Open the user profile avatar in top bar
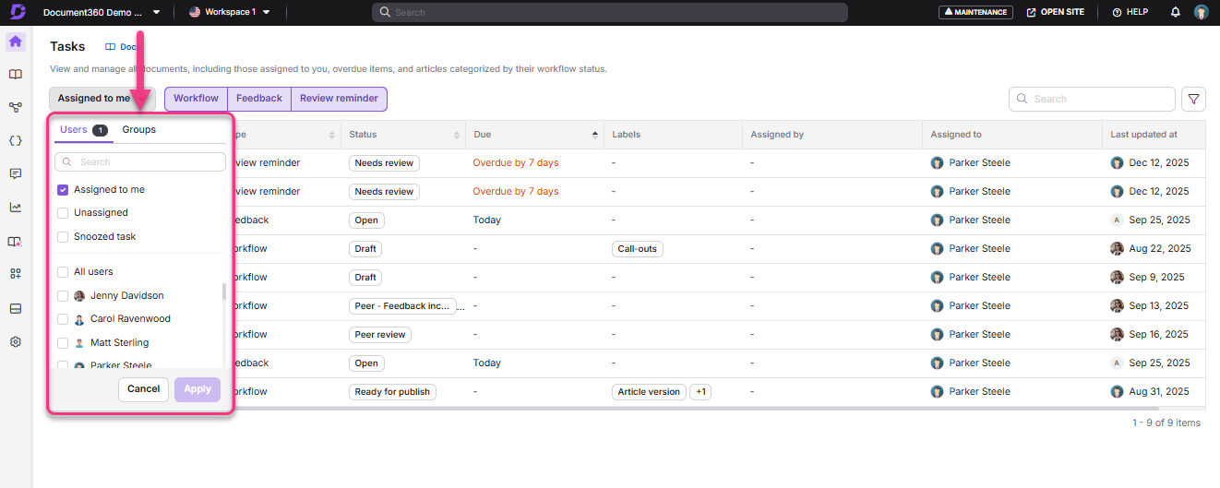 tap(1201, 12)
